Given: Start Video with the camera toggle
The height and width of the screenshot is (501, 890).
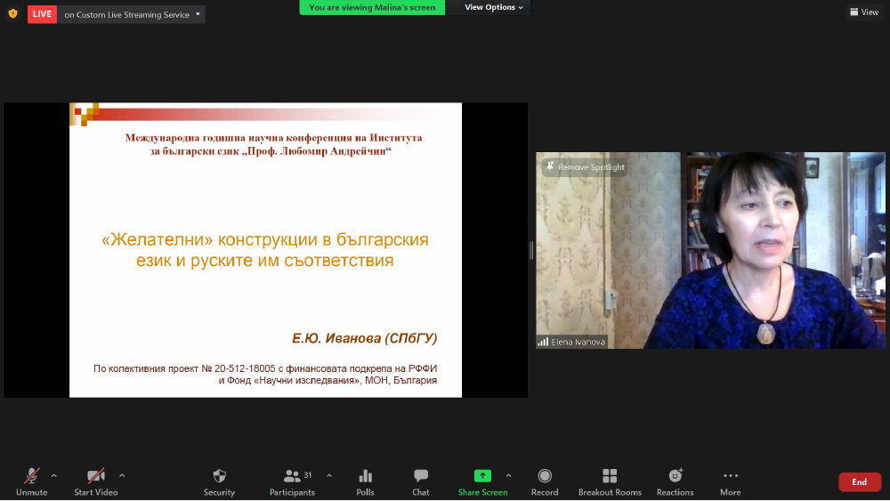Looking at the screenshot, I should click(x=95, y=476).
